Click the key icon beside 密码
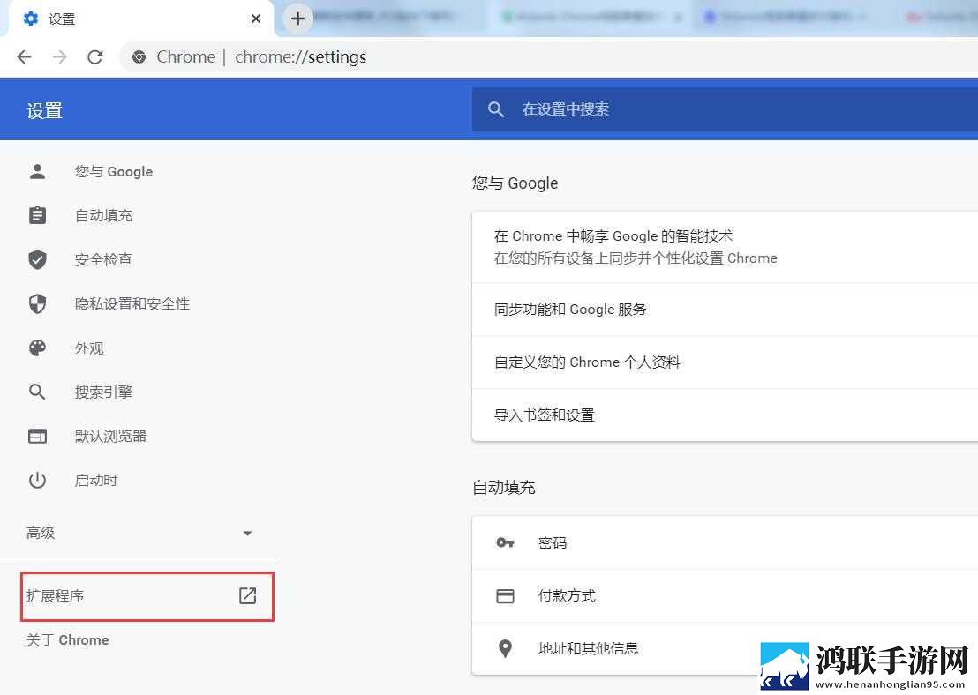Image resolution: width=978 pixels, height=695 pixels. click(505, 543)
